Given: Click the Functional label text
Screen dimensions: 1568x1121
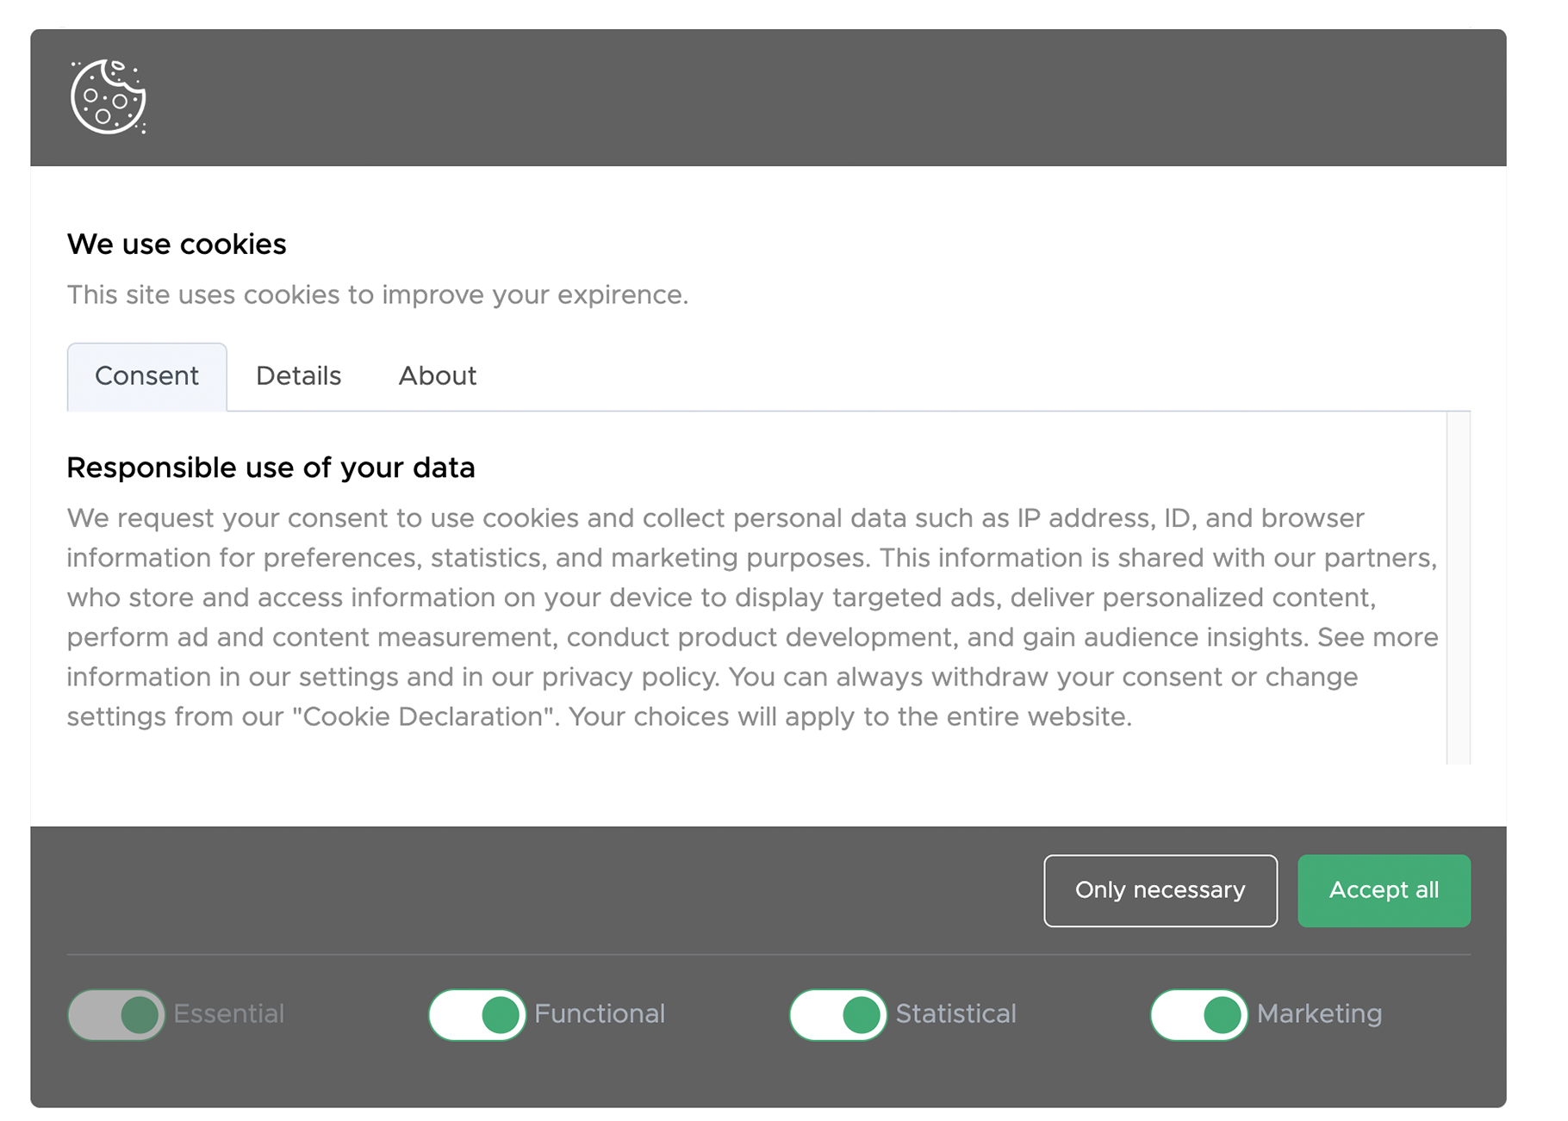Looking at the screenshot, I should [x=600, y=1014].
